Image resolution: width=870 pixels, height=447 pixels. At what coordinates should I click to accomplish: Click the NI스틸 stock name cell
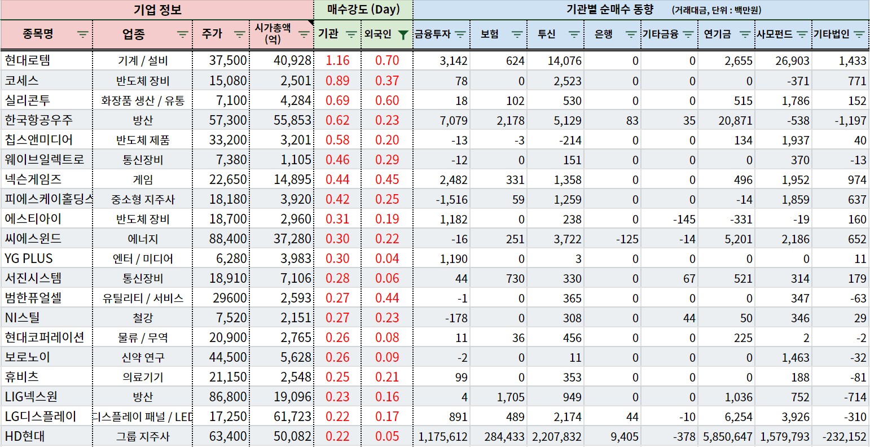point(46,318)
